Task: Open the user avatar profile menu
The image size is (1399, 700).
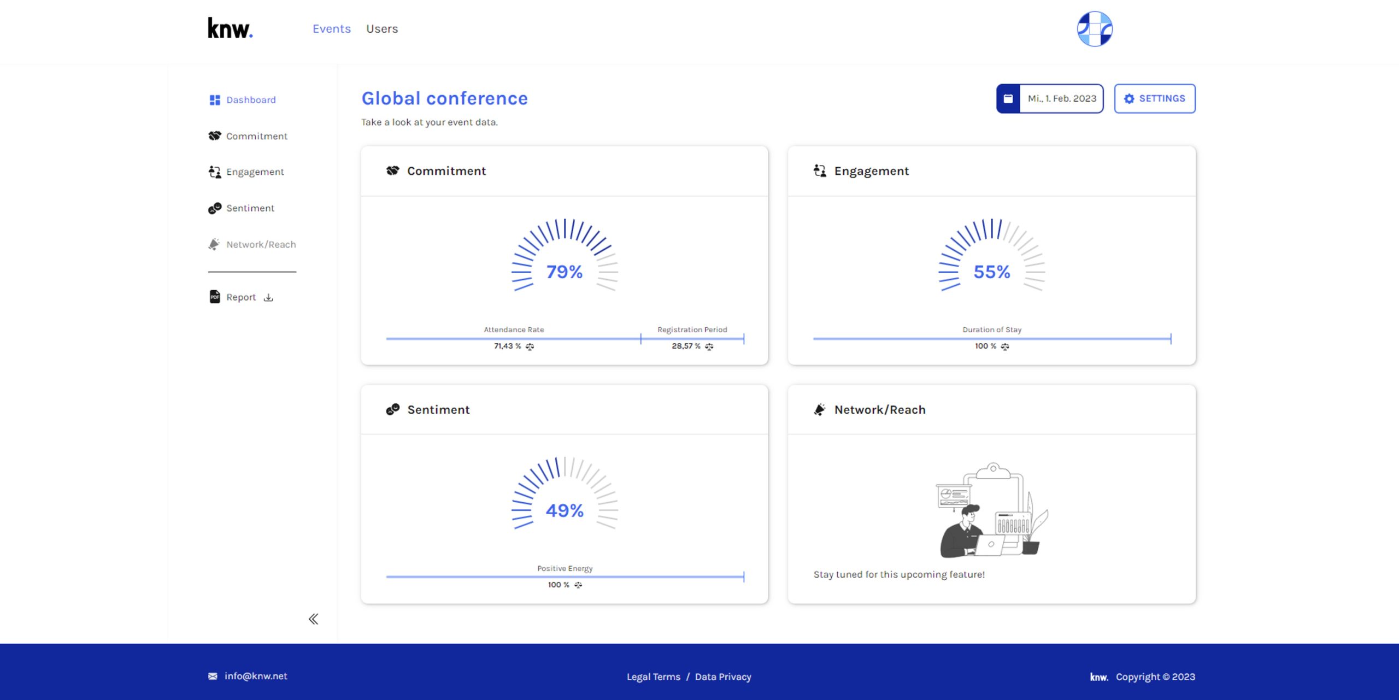Action: (x=1095, y=29)
